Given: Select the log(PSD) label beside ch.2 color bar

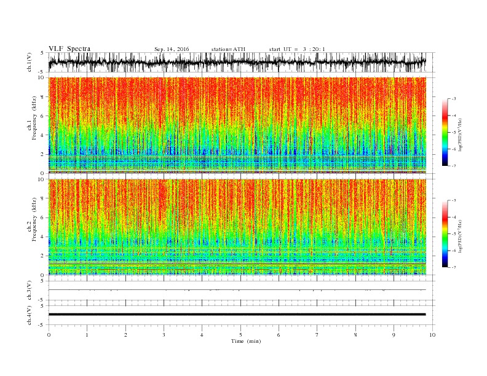Looking at the screenshot, I should [461, 235].
